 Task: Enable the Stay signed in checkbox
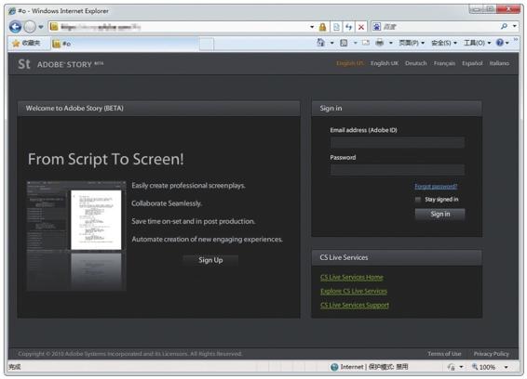418,200
